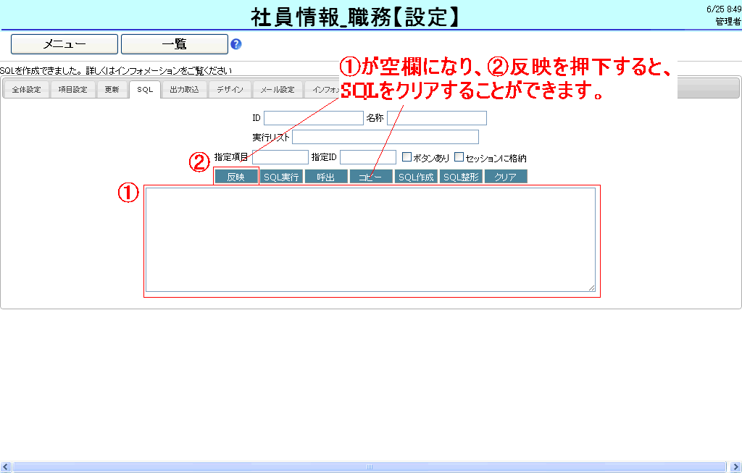This screenshot has width=742, height=473.
Task: Select the 更新 tab
Action: [112, 90]
